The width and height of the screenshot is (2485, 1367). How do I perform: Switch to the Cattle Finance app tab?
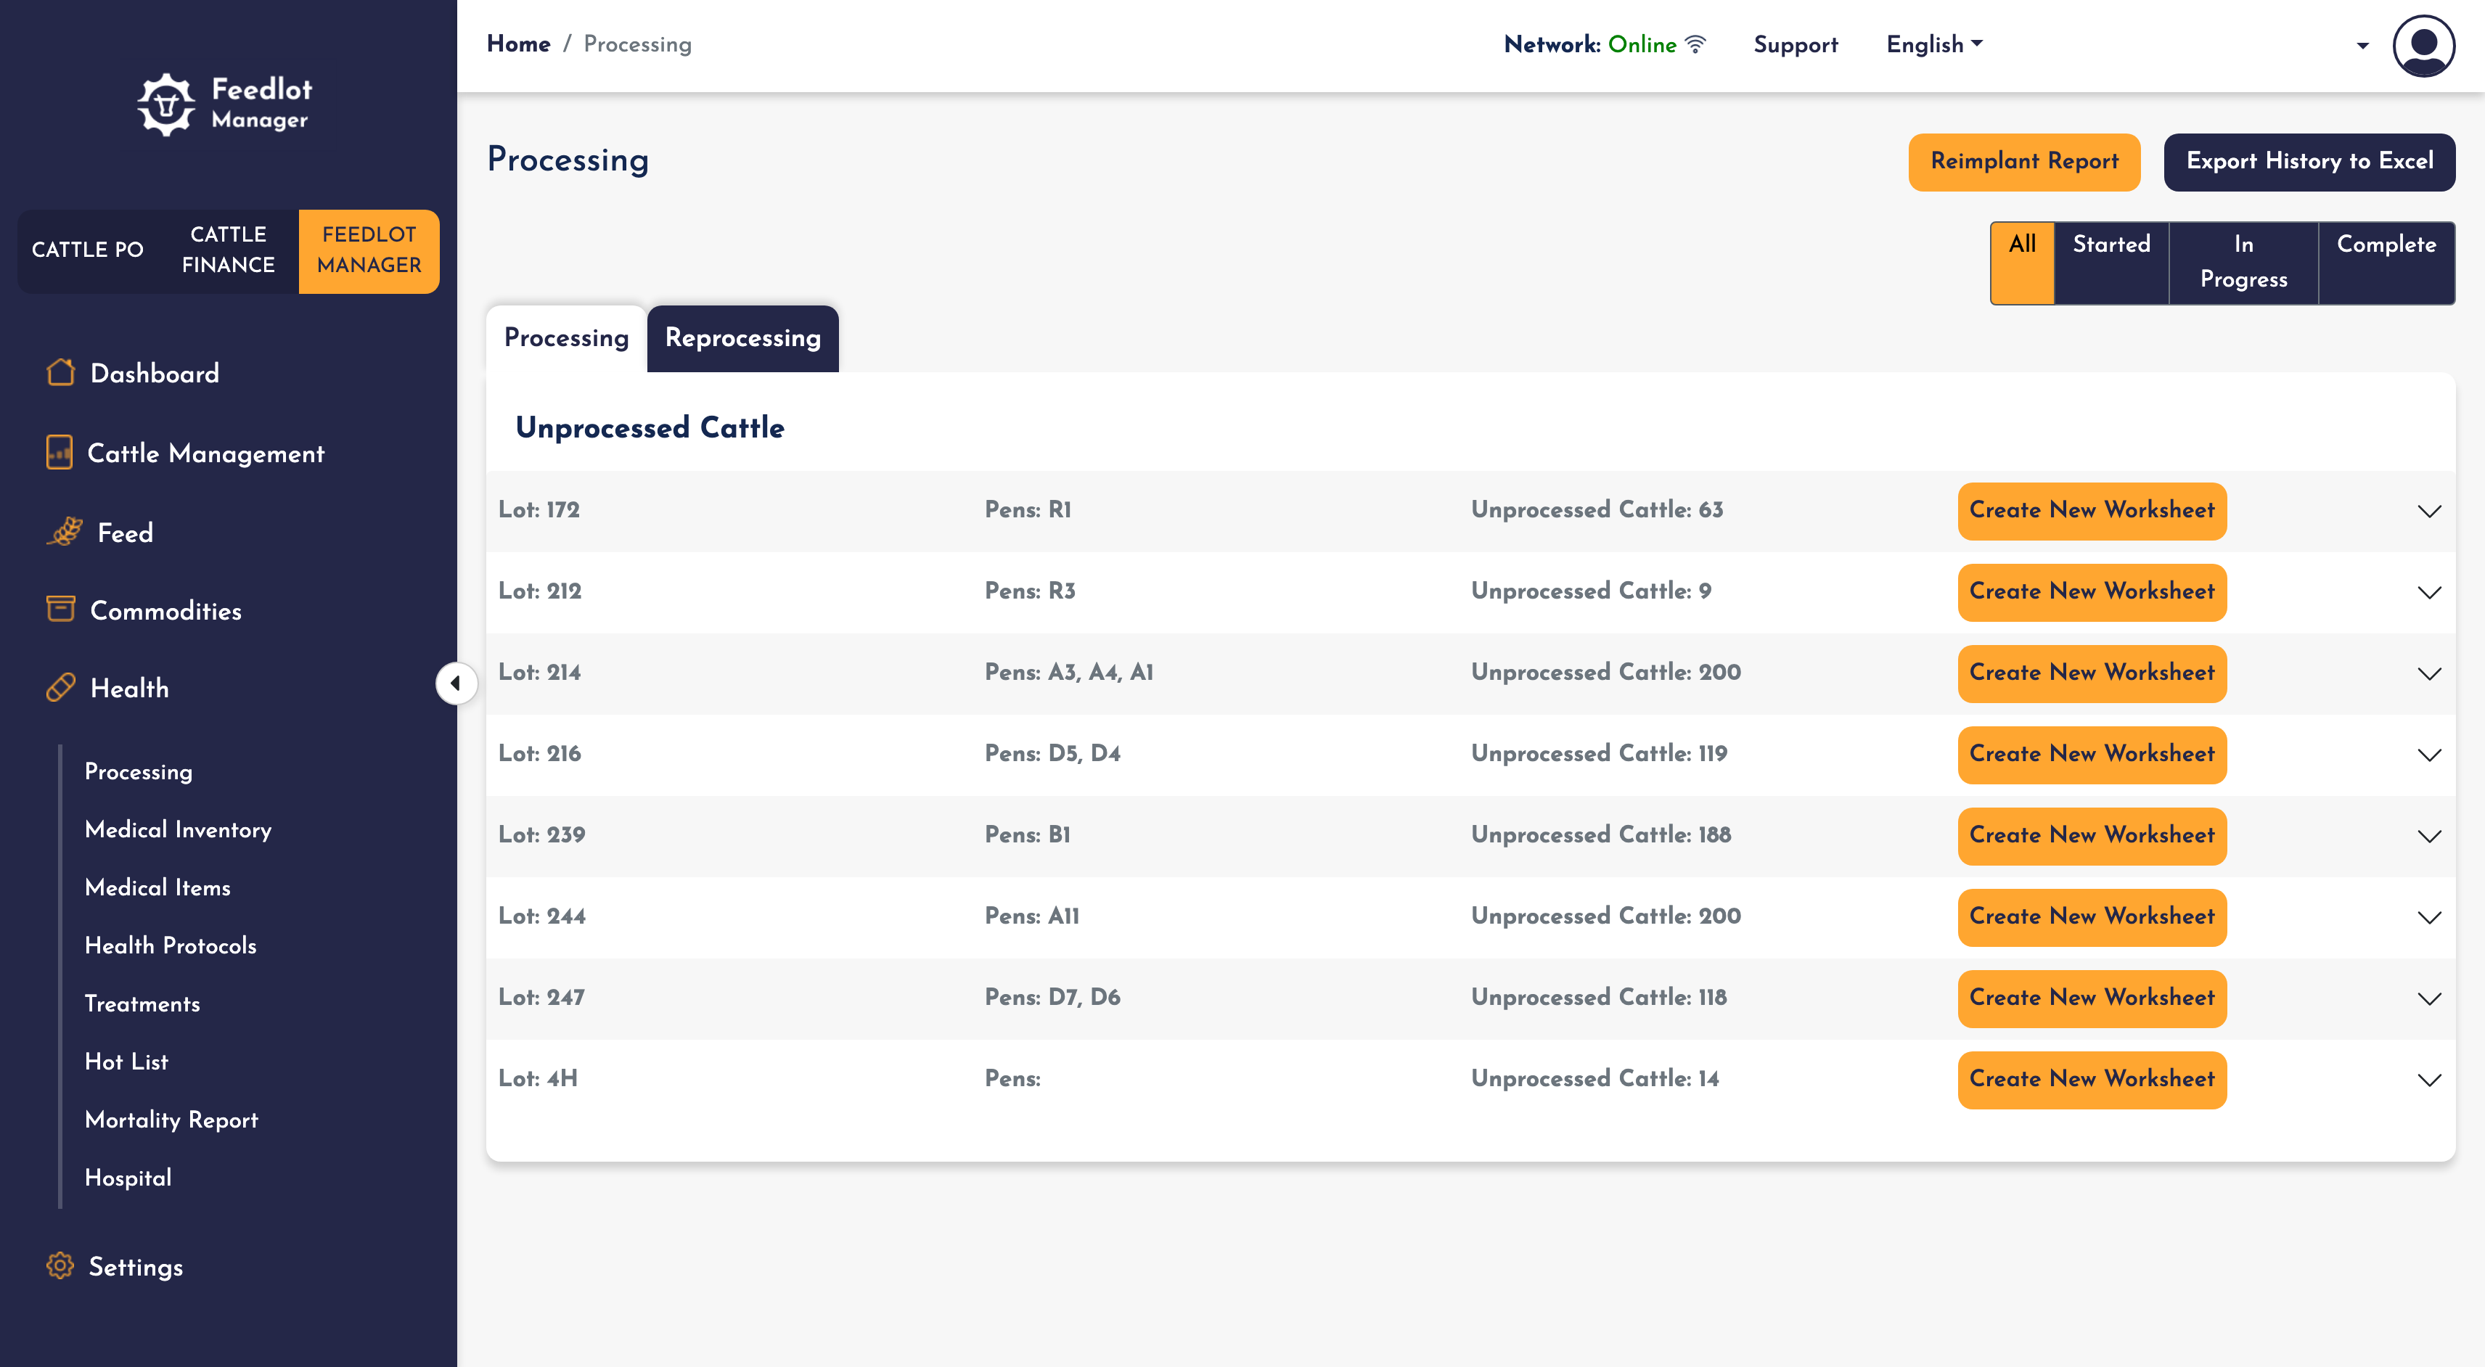(x=229, y=251)
